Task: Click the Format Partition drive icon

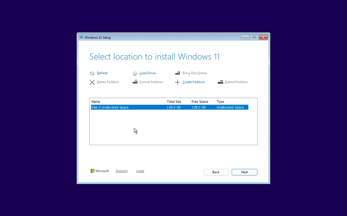Action: pyautogui.click(x=135, y=82)
